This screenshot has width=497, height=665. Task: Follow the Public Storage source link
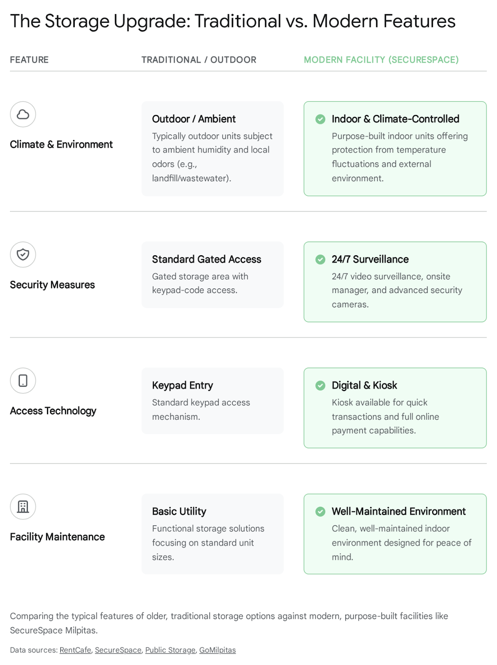pos(170,650)
